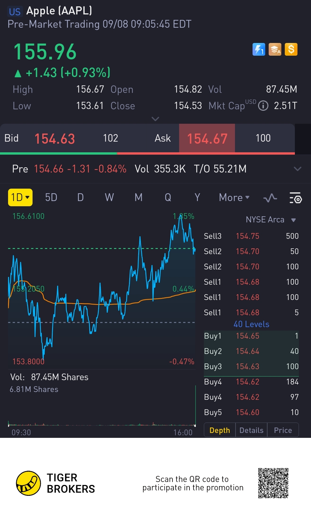311x529 pixels.
Task: Expand the quote details chevron
Action: click(x=155, y=119)
